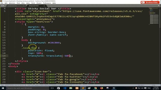Open the Windows Start menu
The height and width of the screenshot is (90, 161).
click(x=3, y=88)
